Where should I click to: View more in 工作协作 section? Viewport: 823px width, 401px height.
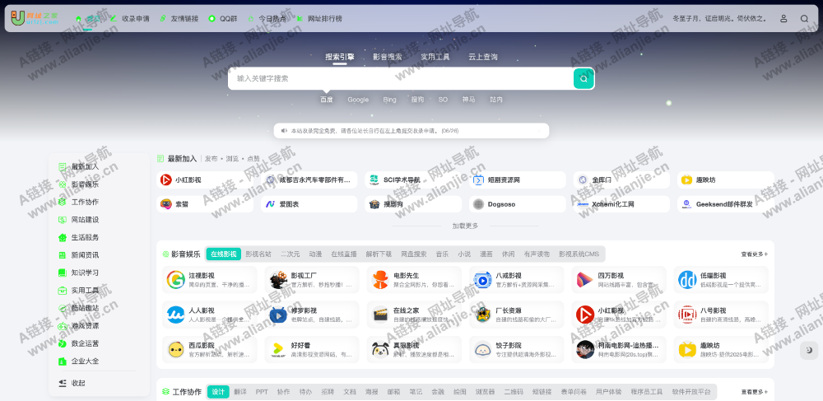click(x=754, y=392)
